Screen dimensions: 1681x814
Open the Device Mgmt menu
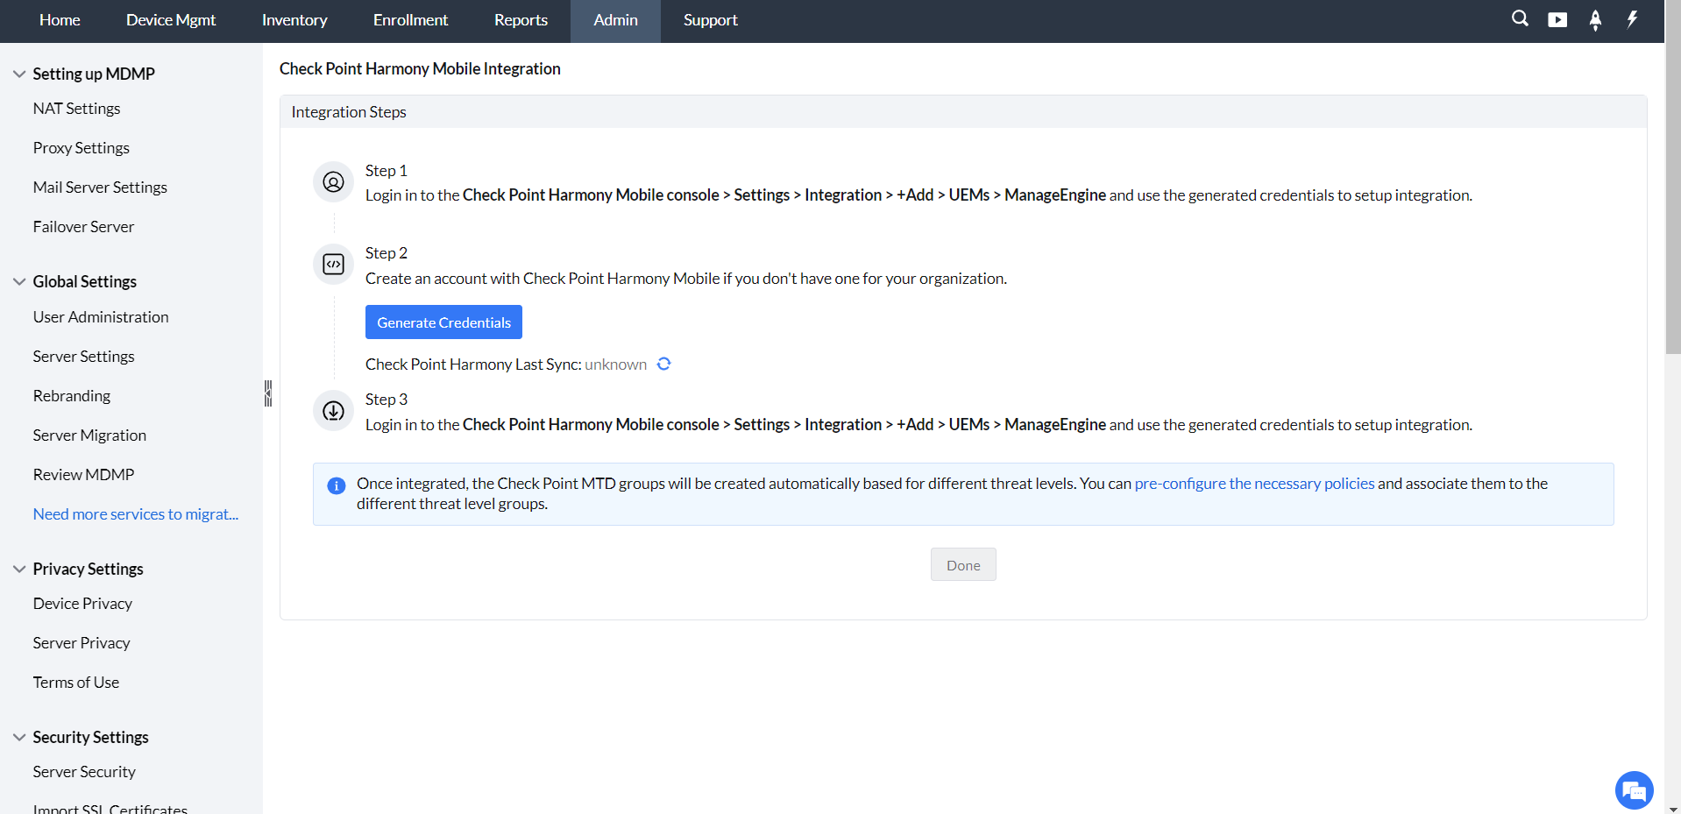tap(171, 19)
